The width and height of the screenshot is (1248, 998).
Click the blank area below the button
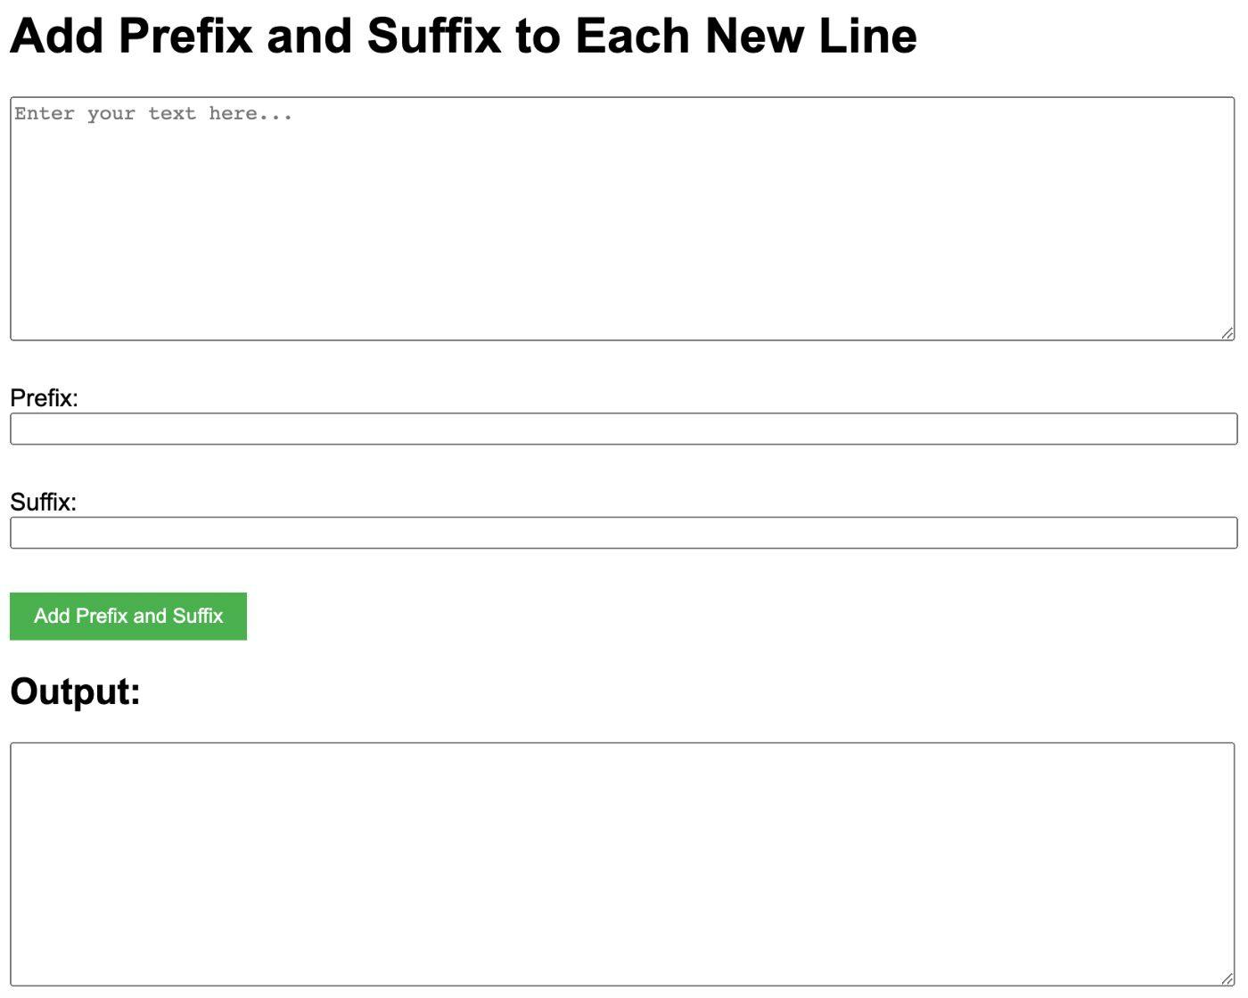pyautogui.click(x=624, y=655)
